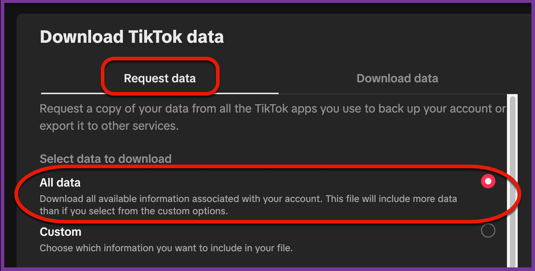Enable the Custom data selection option
Image resolution: width=535 pixels, height=271 pixels.
point(488,231)
